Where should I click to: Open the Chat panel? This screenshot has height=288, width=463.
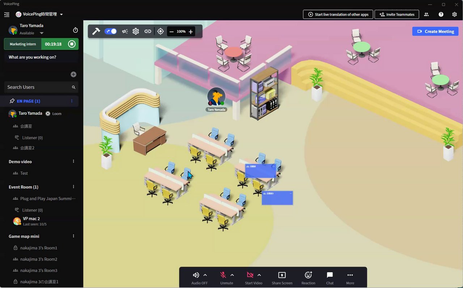click(x=330, y=275)
